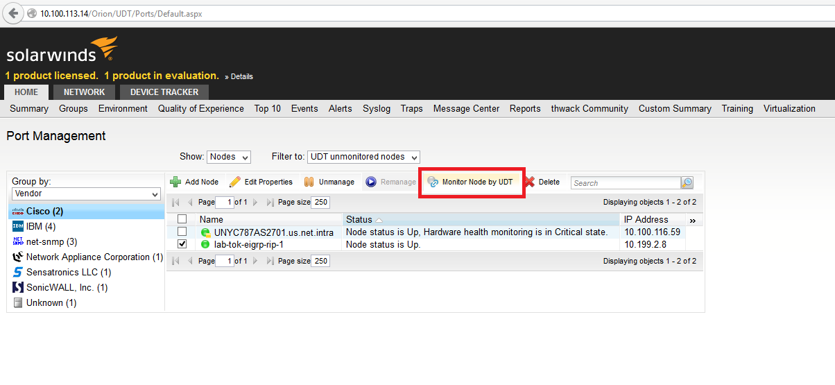Select Cisco (2) vendor group
Screen dimensions: 835x385
[86, 211]
